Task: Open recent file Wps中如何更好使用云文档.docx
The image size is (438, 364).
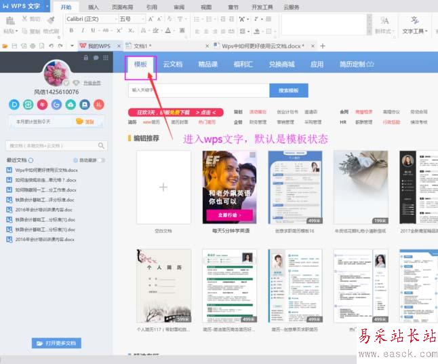Action: click(x=42, y=170)
